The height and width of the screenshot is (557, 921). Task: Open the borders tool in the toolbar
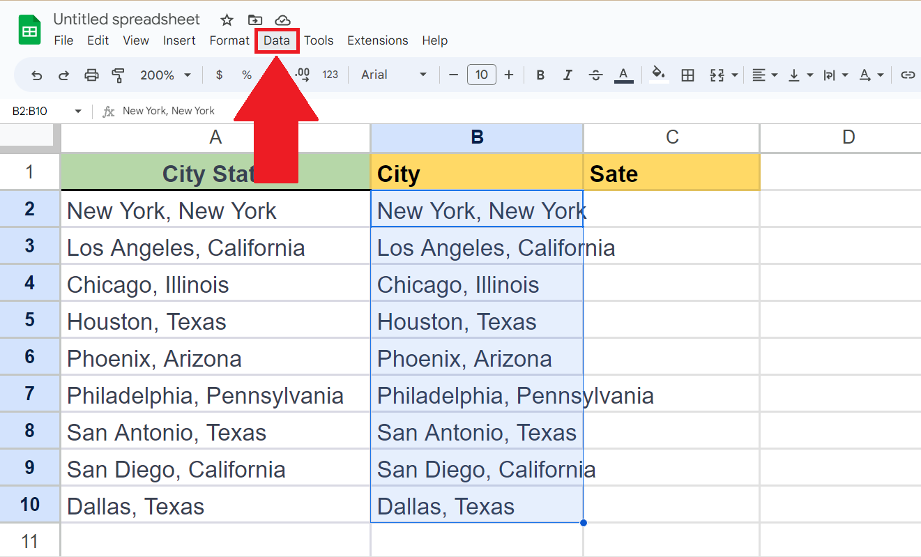[687, 75]
